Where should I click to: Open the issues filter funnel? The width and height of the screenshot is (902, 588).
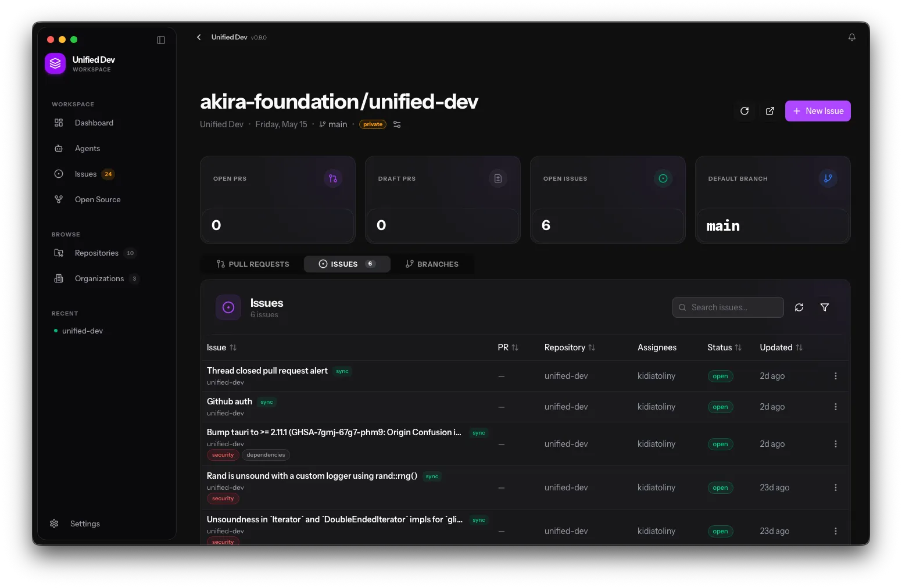tap(825, 307)
